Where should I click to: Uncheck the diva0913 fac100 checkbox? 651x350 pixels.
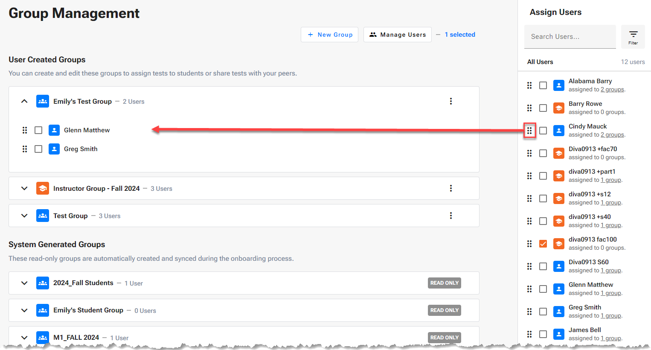point(543,244)
